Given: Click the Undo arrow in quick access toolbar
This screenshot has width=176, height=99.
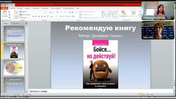Looking at the screenshot, I should point(8,5).
